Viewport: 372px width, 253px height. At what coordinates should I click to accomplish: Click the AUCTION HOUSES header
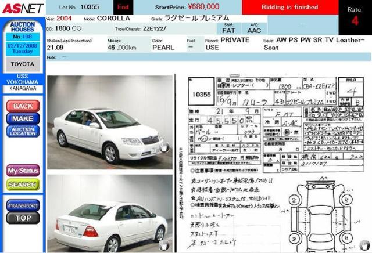pos(23,27)
